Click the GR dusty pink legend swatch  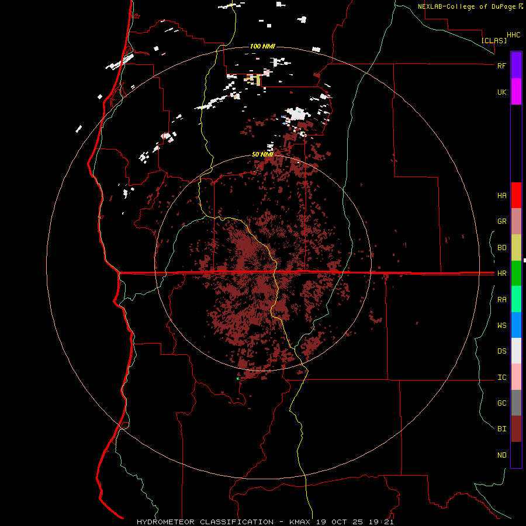coord(516,222)
